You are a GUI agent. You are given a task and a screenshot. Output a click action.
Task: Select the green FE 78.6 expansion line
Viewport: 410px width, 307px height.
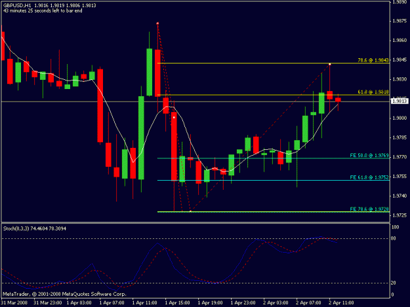(x=274, y=212)
